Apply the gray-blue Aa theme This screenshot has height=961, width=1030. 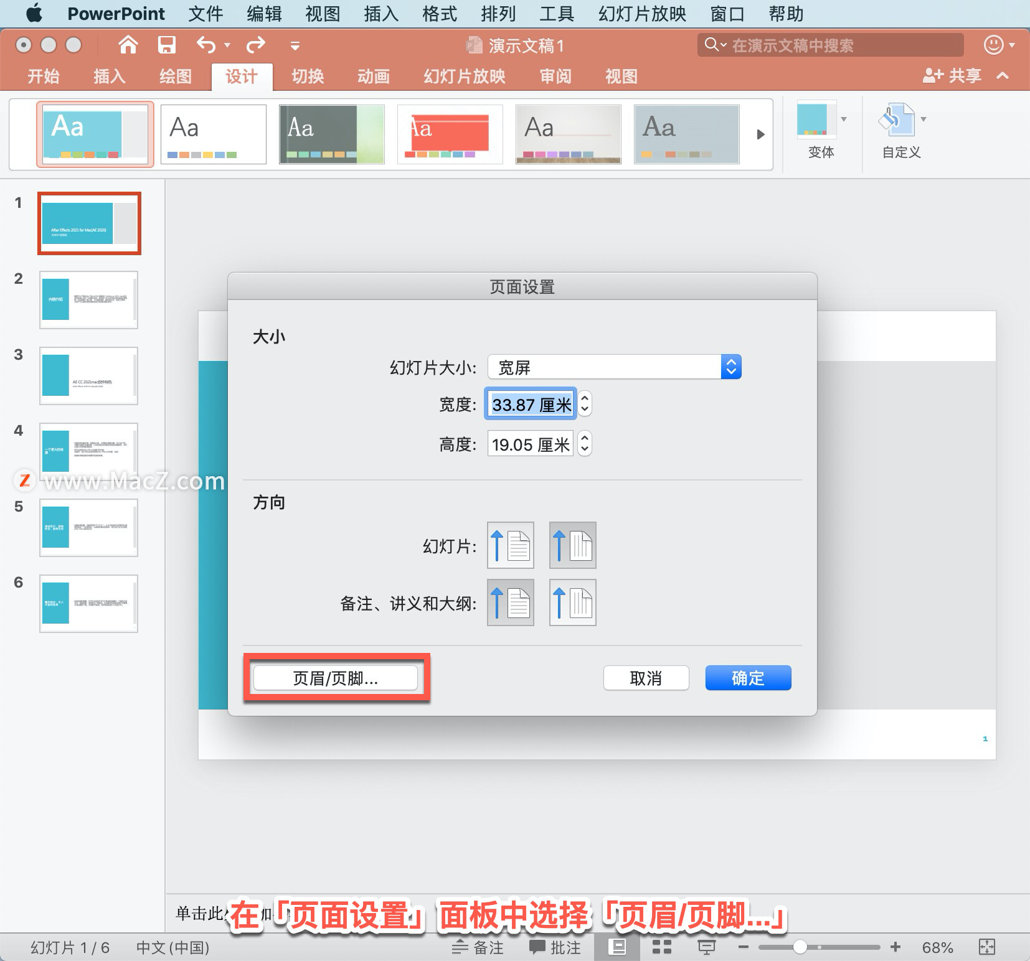[687, 134]
